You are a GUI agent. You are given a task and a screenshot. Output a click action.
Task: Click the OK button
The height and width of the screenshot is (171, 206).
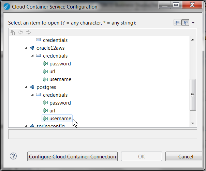[142, 156]
